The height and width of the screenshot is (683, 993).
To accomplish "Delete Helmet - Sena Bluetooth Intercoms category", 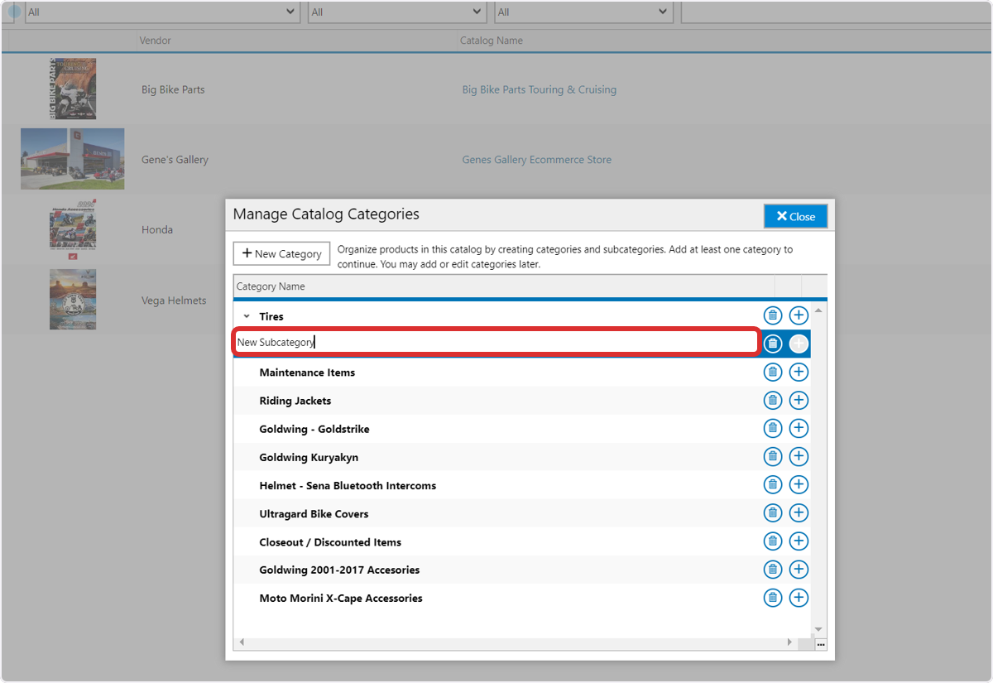I will click(772, 484).
